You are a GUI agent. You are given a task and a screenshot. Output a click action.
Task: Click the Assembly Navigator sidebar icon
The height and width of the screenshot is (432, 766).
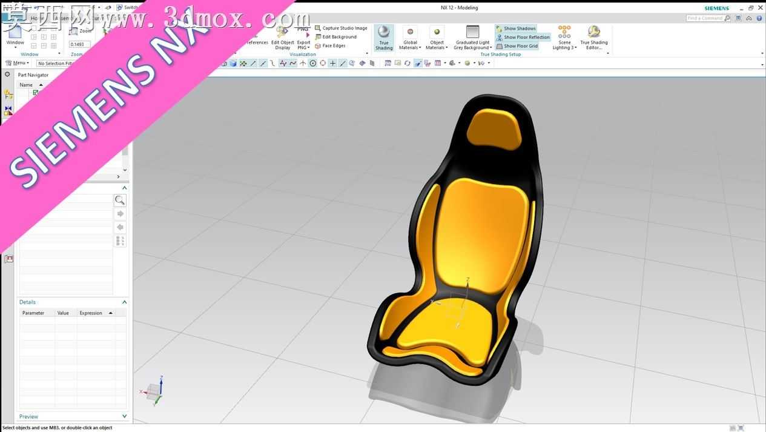point(8,95)
